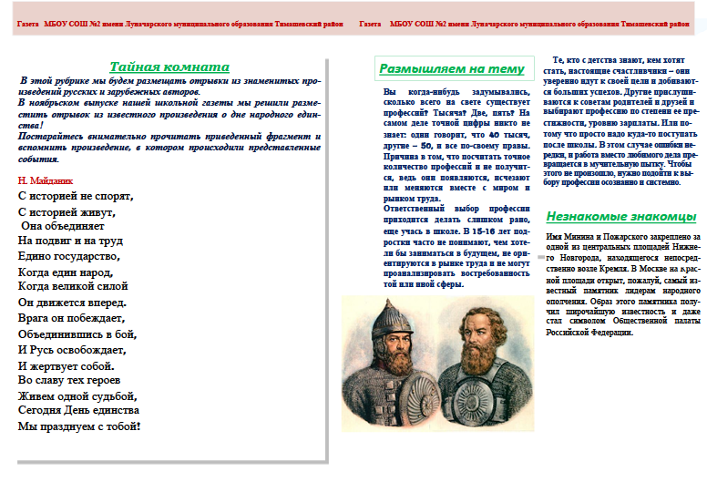Viewport: 707px width, 503px height.
Task: Click the heading "Размышляем на тему"
Action: [x=451, y=68]
